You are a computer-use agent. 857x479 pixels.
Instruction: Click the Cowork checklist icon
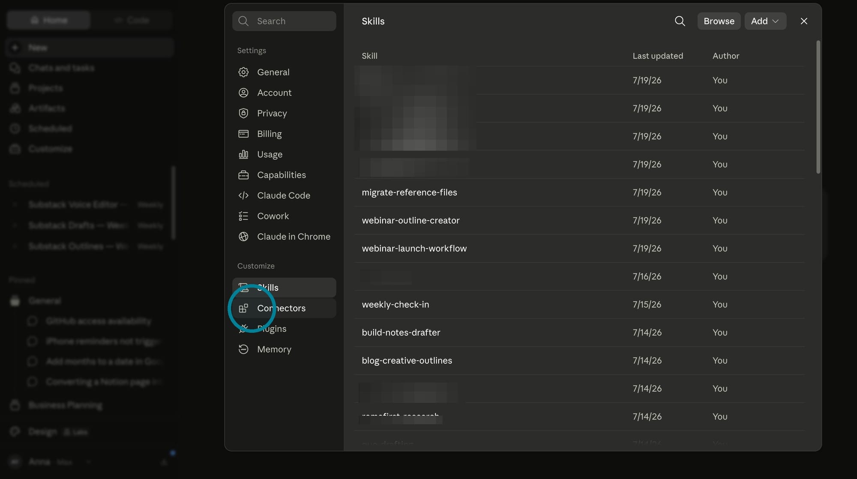tap(243, 216)
